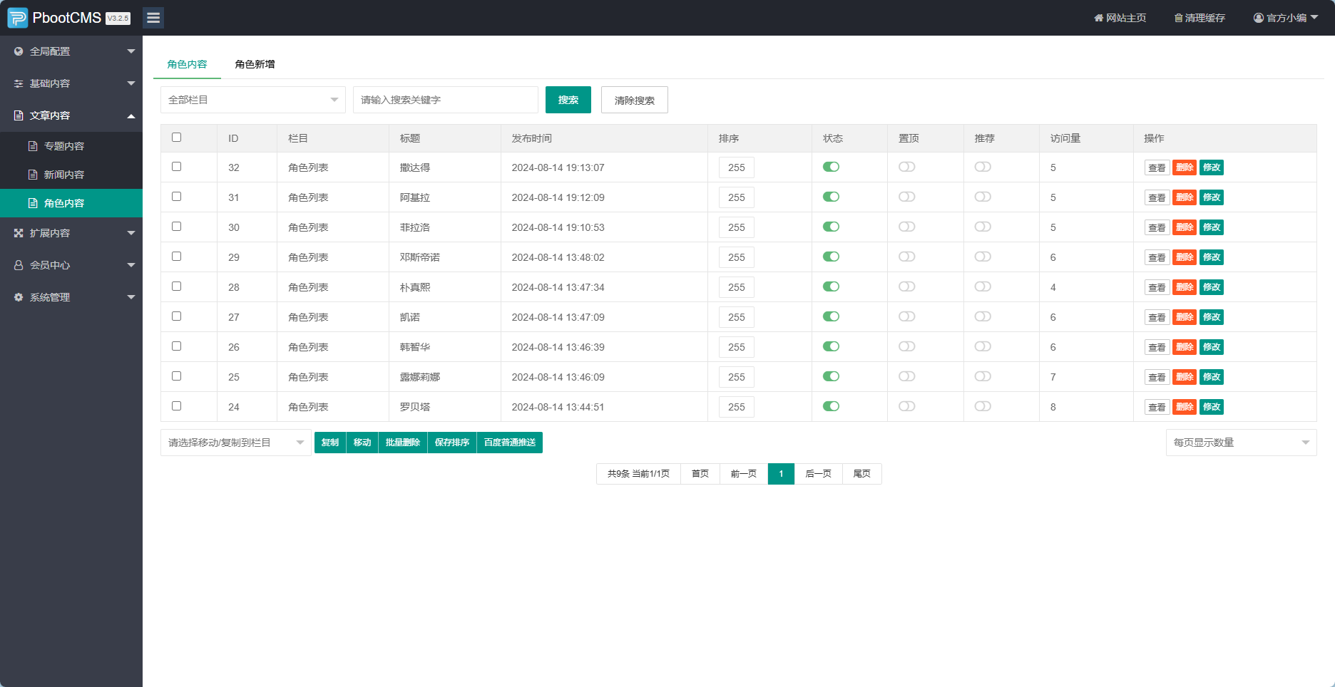Check the row checkbox for ID 29
Image resolution: width=1335 pixels, height=687 pixels.
177,257
